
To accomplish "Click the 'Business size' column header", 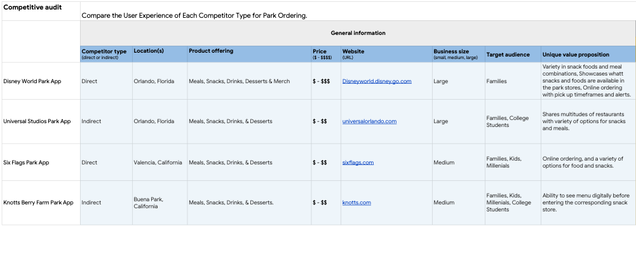I will 459,54.
